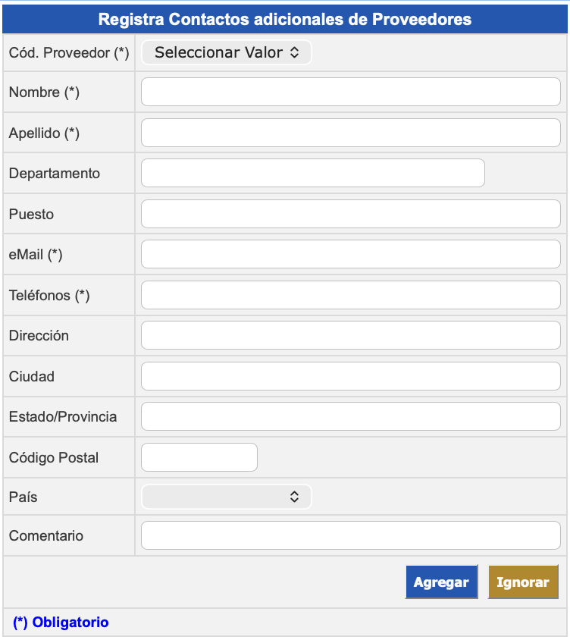Click into the Puesto field
Viewport: 570px width, 640px height.
(x=350, y=214)
